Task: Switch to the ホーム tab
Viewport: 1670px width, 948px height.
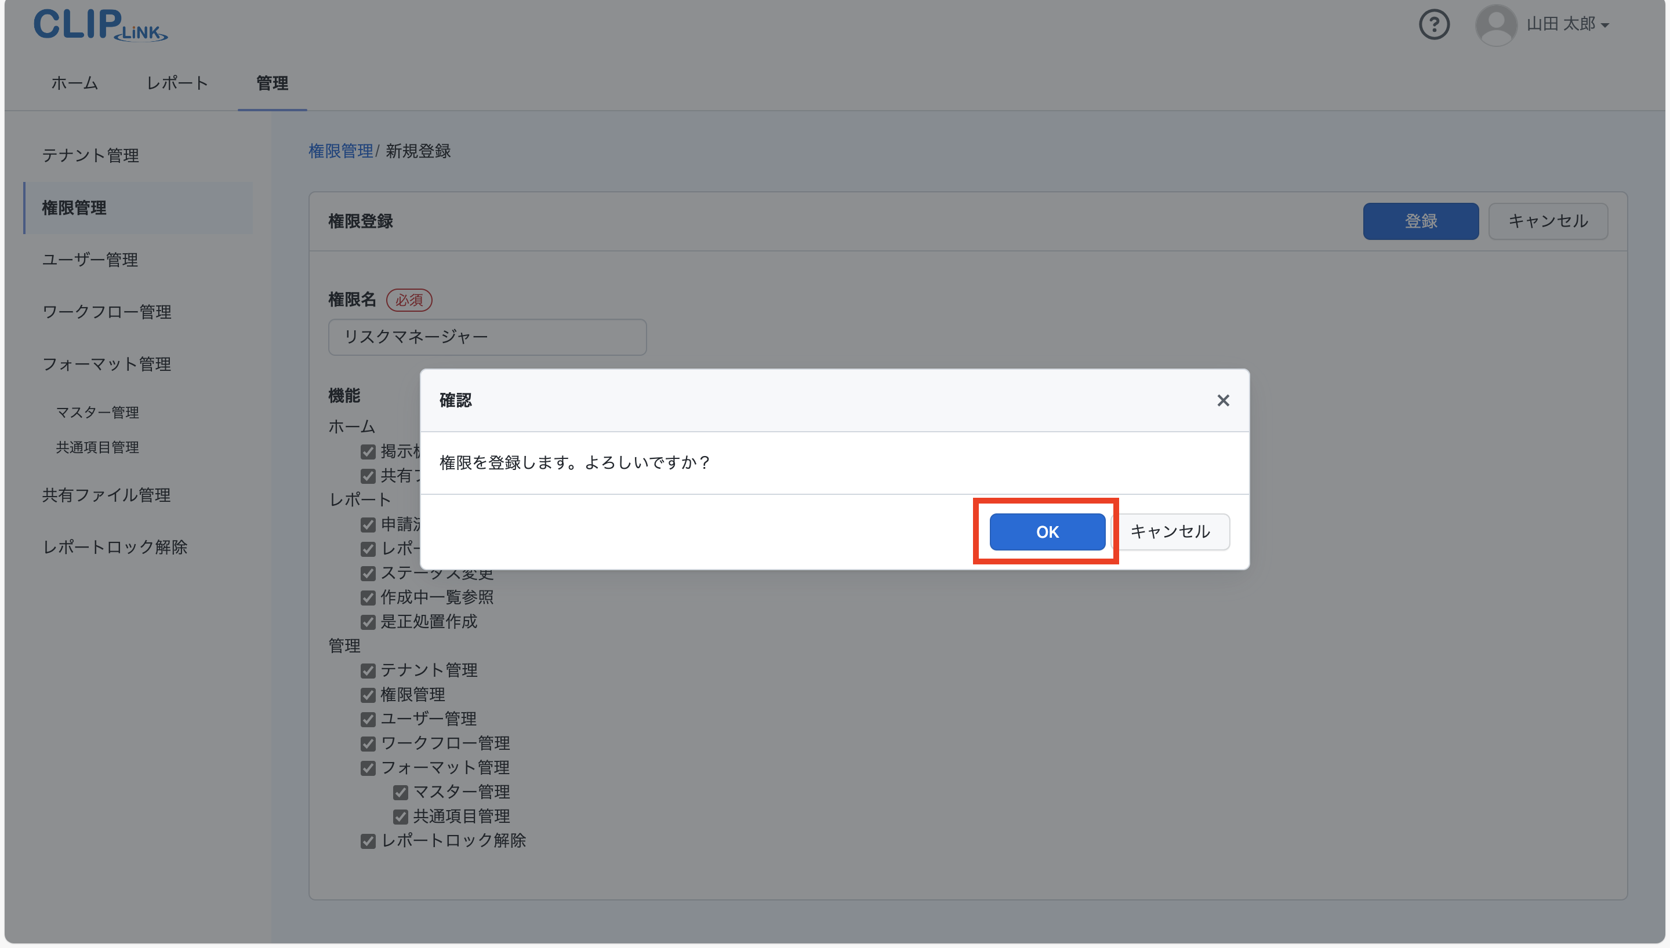Action: [74, 83]
